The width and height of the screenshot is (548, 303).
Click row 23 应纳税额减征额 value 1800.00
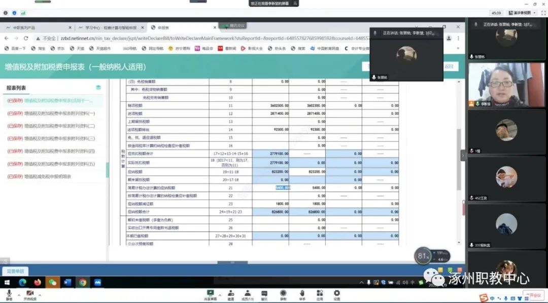[x=270, y=204]
